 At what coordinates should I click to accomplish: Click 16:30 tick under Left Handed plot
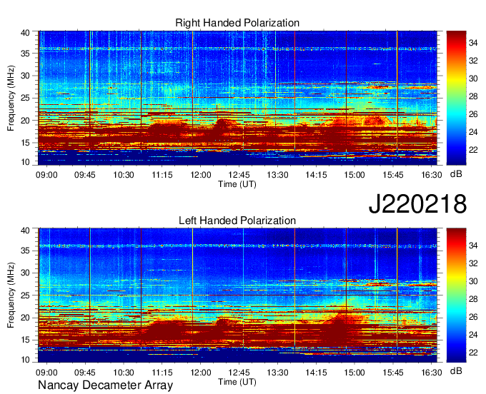point(432,373)
